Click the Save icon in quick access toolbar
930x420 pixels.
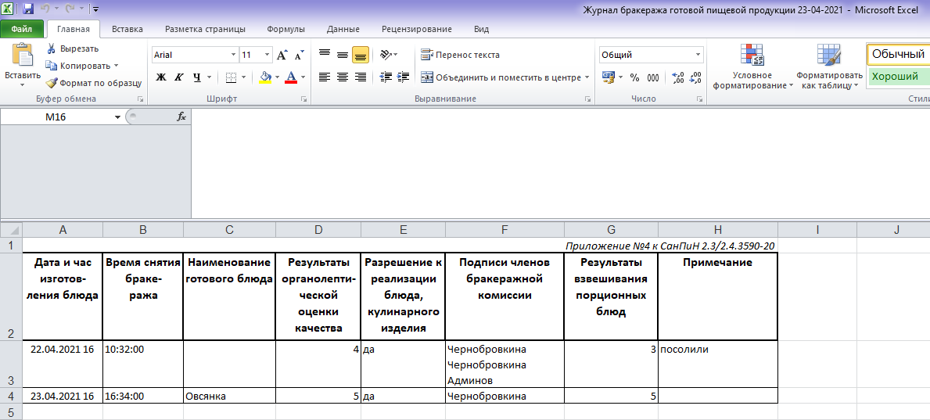point(28,9)
